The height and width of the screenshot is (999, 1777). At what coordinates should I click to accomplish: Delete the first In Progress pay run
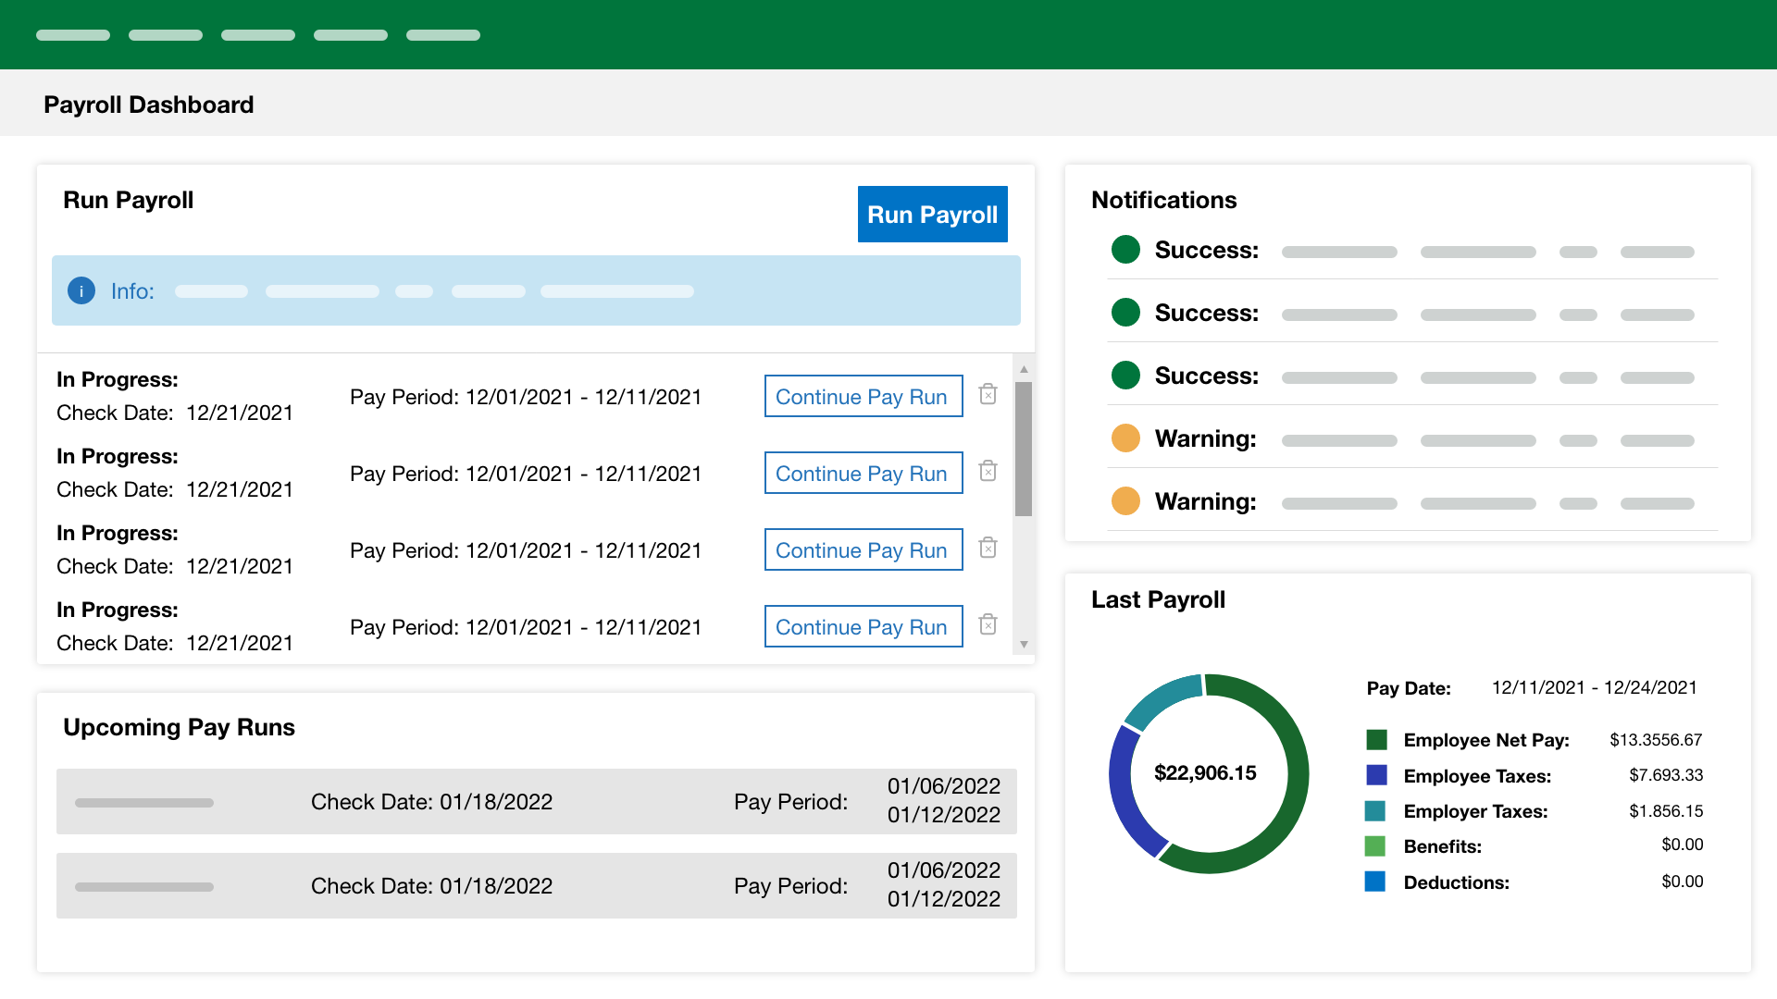(x=988, y=394)
